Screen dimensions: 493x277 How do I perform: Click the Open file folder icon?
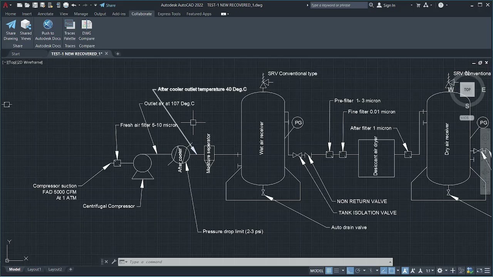(x=27, y=5)
